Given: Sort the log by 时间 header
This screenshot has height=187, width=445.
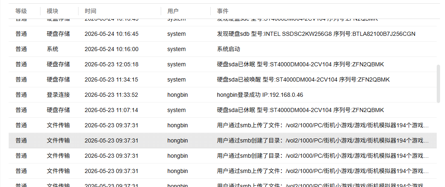Looking at the screenshot, I should click(90, 11).
